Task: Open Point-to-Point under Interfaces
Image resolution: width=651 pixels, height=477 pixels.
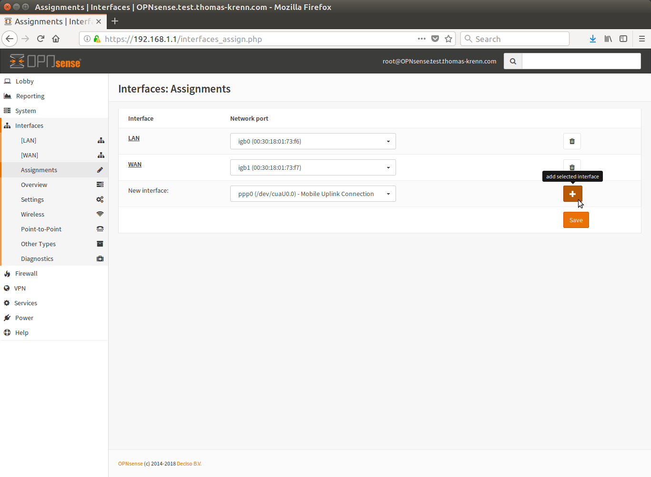Action: pyautogui.click(x=41, y=229)
